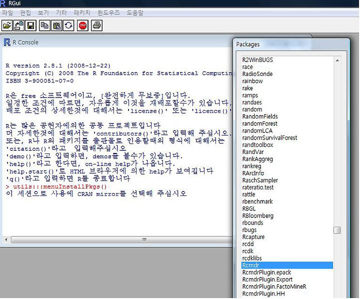360x299 pixels.
Task: Click the Open script folder icon
Action: [7, 25]
